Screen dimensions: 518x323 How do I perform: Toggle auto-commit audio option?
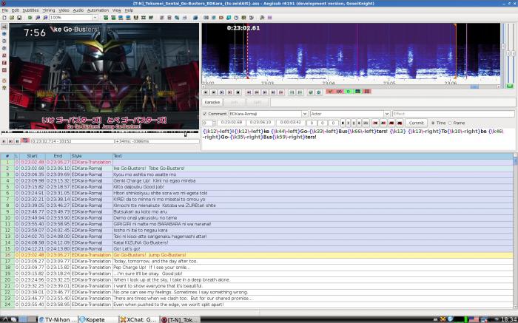point(330,92)
